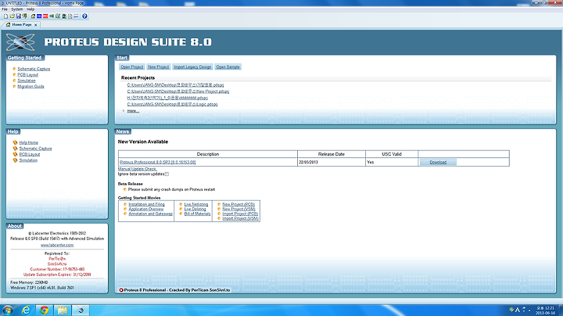Screen dimensions: 563x316
Task: Open Schematic Capture link in Help panel
Action: tap(35, 149)
